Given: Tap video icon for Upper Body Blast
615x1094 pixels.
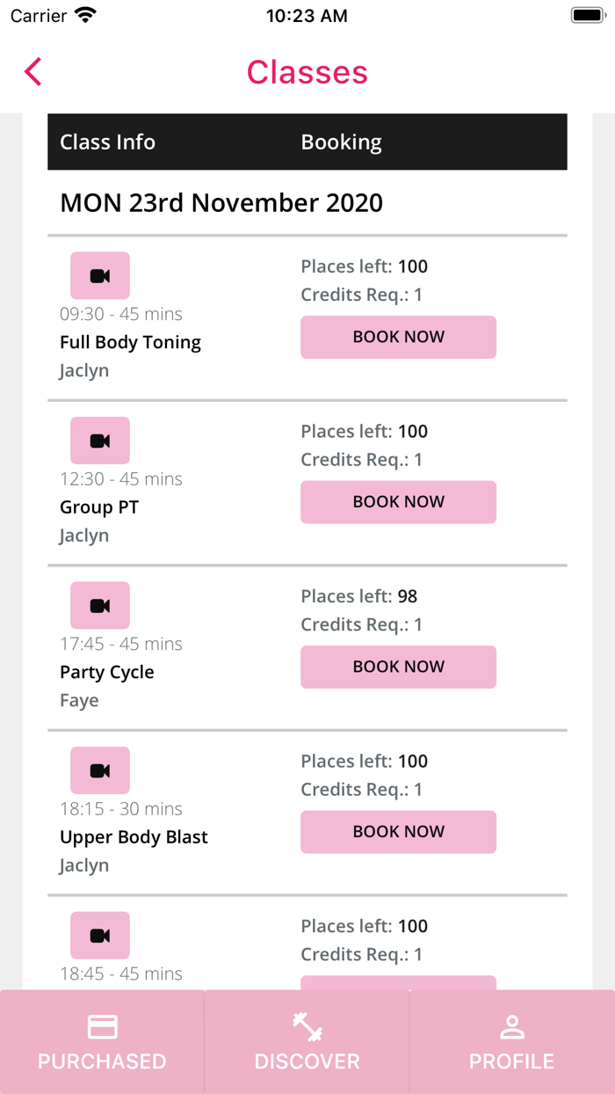Looking at the screenshot, I should pyautogui.click(x=100, y=770).
